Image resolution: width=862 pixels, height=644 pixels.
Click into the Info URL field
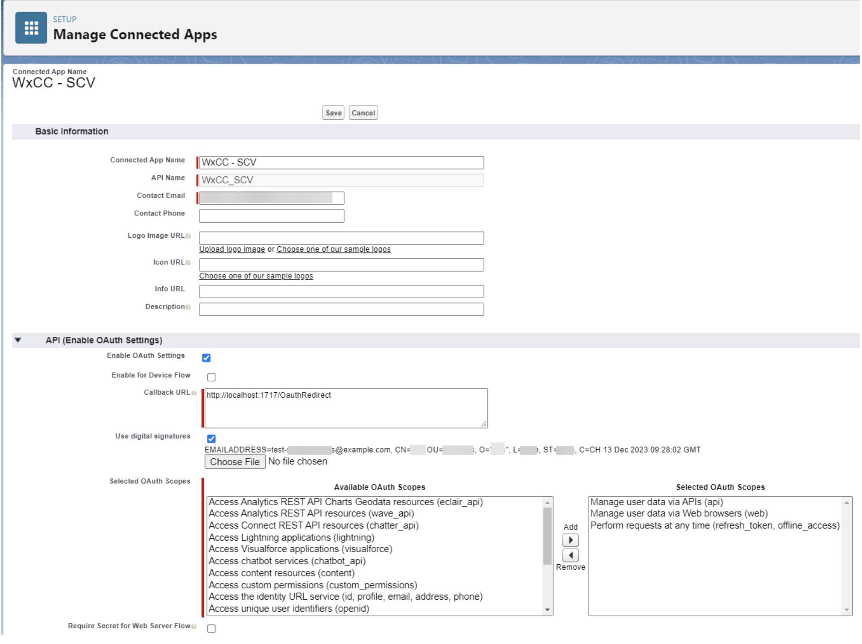pyautogui.click(x=342, y=292)
